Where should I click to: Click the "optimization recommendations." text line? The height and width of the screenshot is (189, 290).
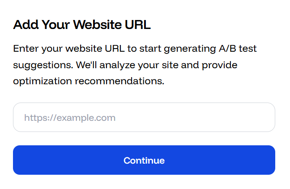pos(89,82)
